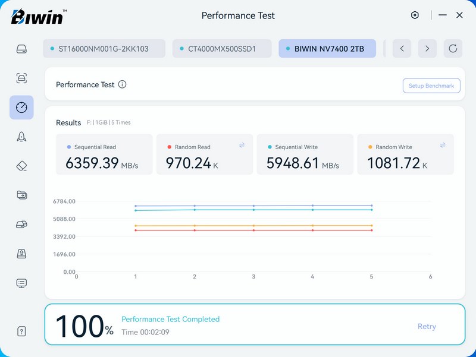The image size is (476, 357).
Task: Open the help question mark icon
Action: pyautogui.click(x=21, y=332)
